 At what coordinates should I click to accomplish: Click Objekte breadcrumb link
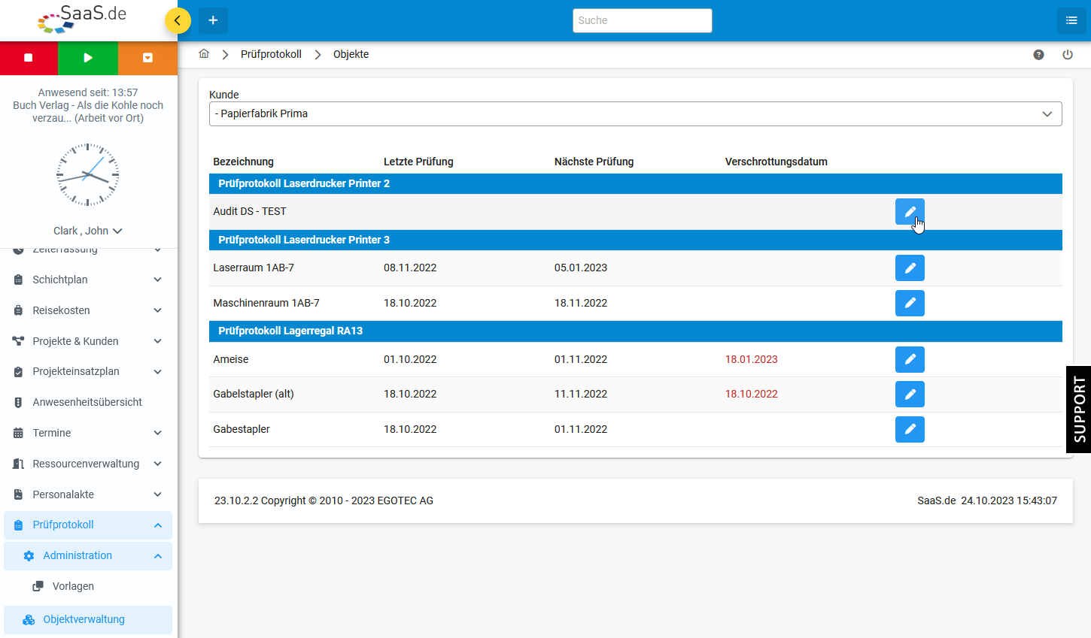[351, 54]
